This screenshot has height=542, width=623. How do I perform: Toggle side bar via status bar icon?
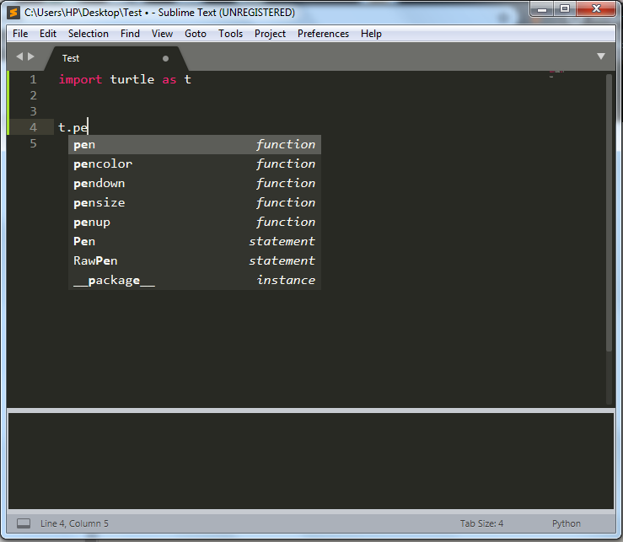click(x=24, y=523)
